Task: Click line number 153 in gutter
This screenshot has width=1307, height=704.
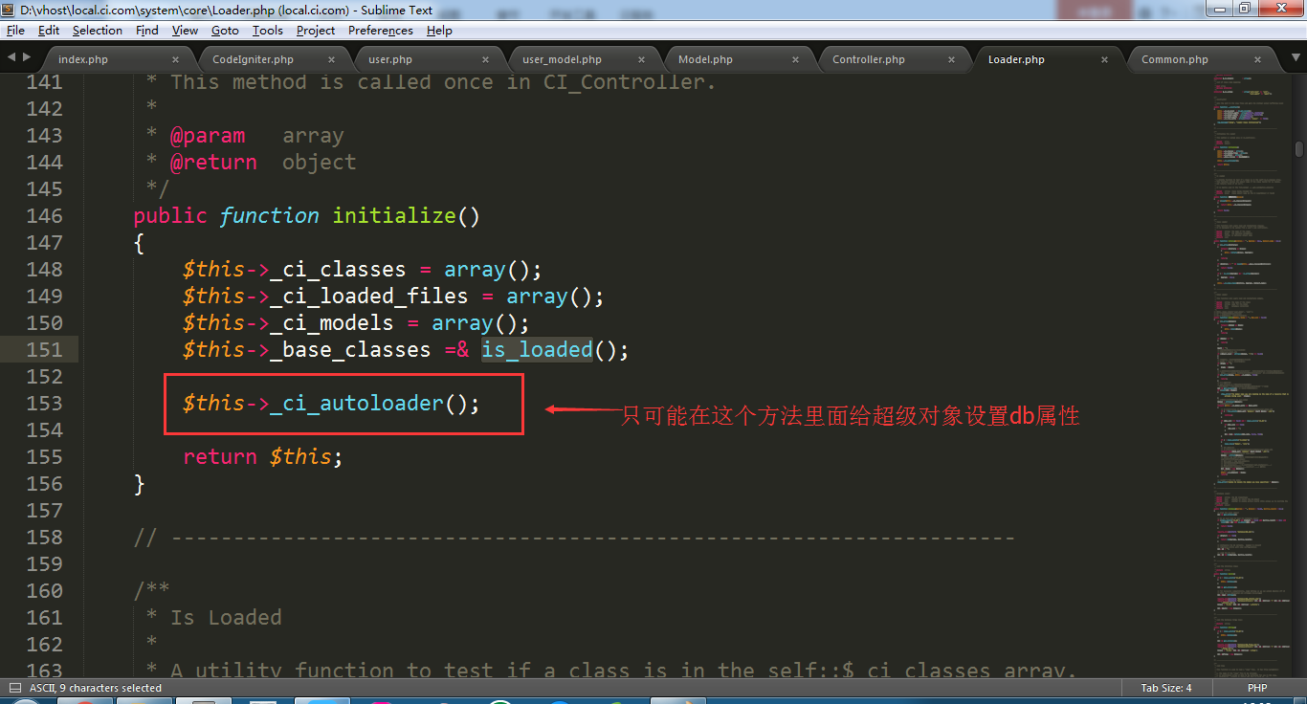Action: (44, 404)
